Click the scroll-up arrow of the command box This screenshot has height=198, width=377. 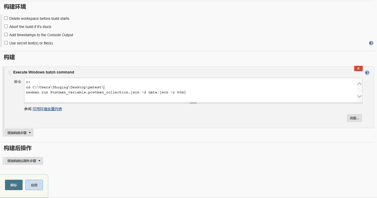tap(359, 83)
